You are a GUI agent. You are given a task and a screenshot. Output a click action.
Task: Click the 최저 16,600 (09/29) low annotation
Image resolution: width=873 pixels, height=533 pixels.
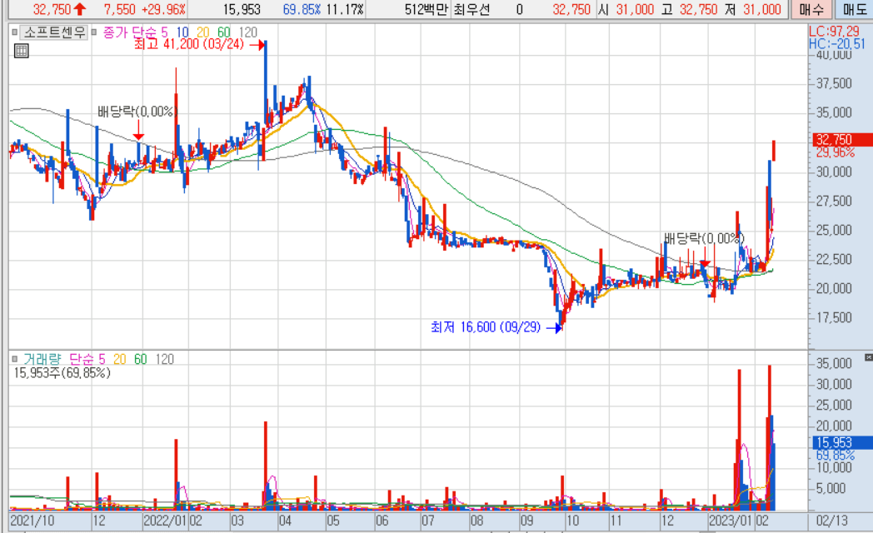point(486,327)
